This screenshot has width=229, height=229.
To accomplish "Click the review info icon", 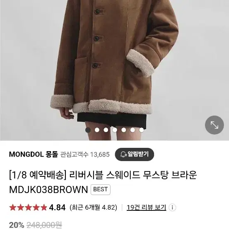I will (x=172, y=207).
